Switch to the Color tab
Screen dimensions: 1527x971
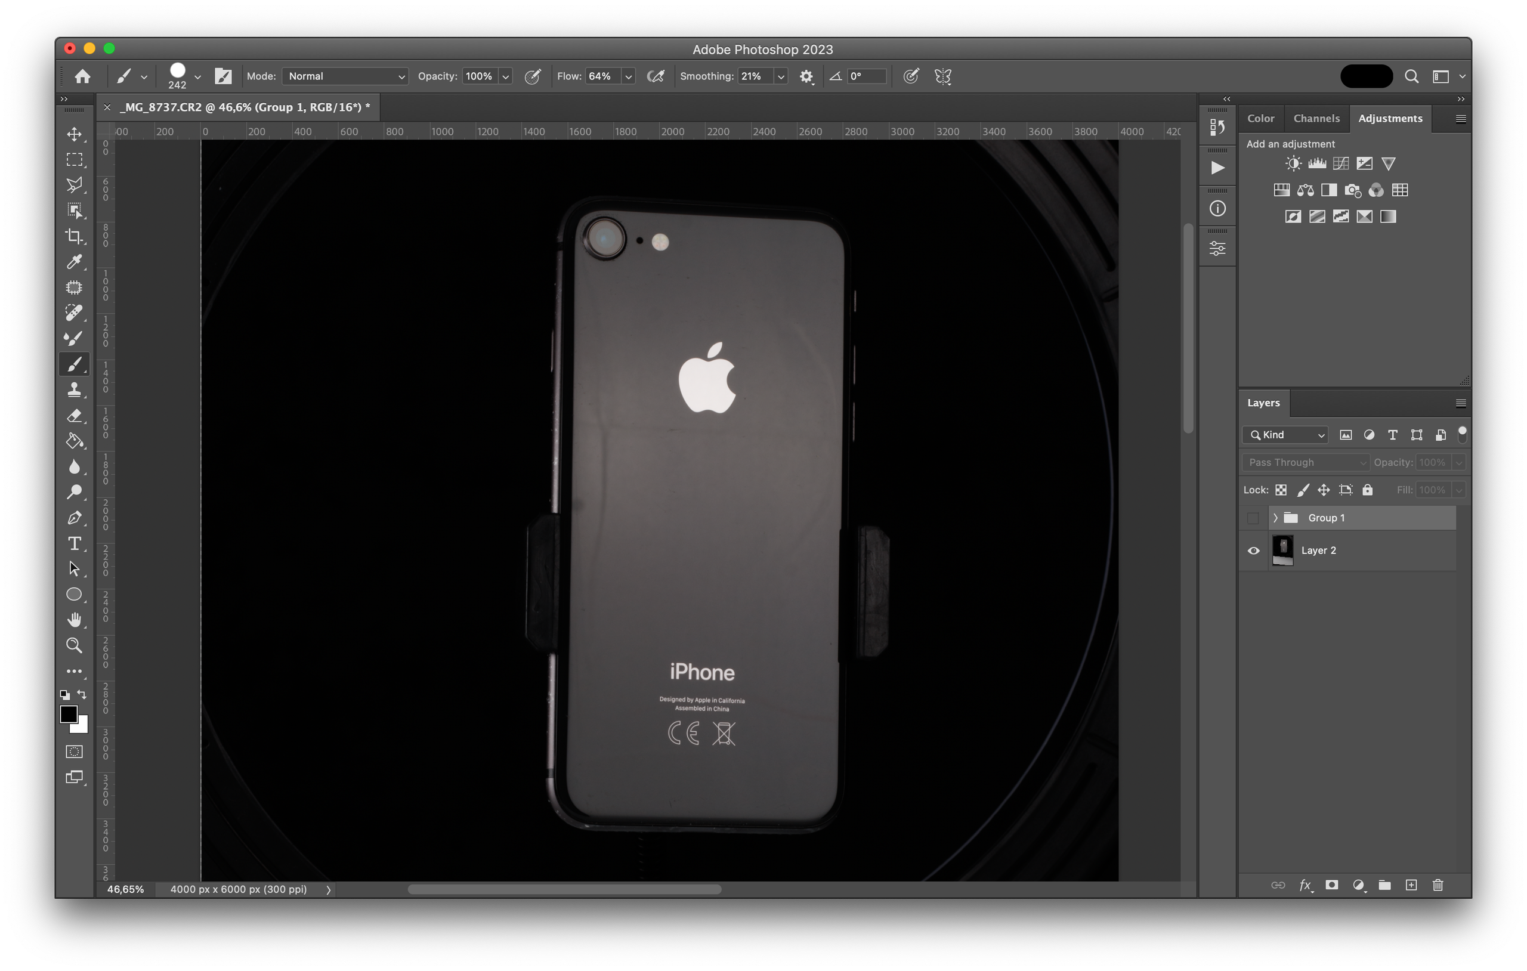[x=1260, y=119]
